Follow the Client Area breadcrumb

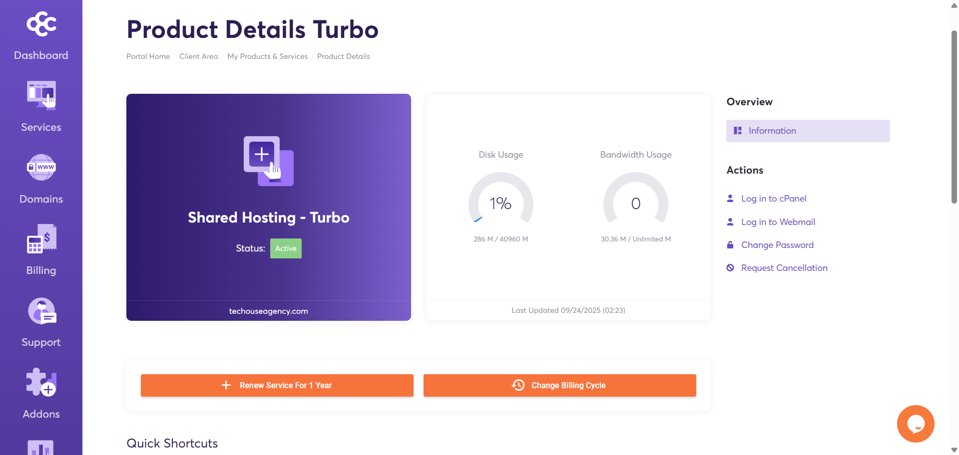(x=198, y=56)
